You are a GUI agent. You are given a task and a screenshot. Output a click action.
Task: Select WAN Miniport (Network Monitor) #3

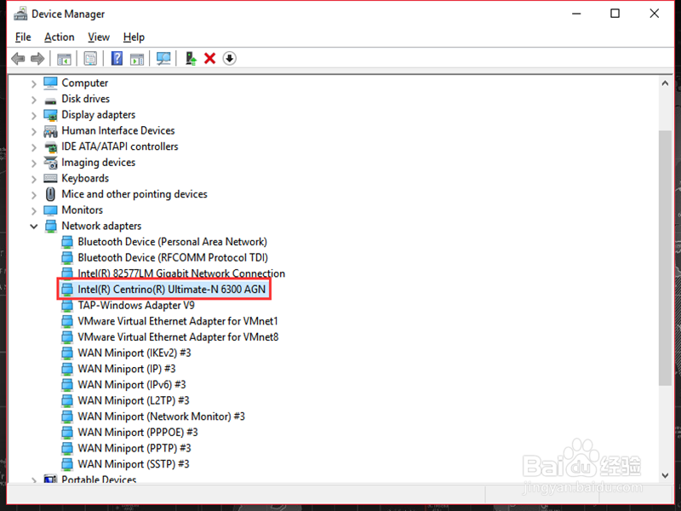(161, 416)
